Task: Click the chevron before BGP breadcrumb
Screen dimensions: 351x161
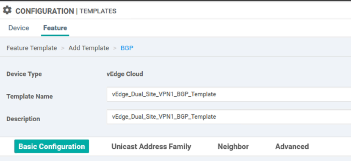Action: pyautogui.click(x=115, y=48)
